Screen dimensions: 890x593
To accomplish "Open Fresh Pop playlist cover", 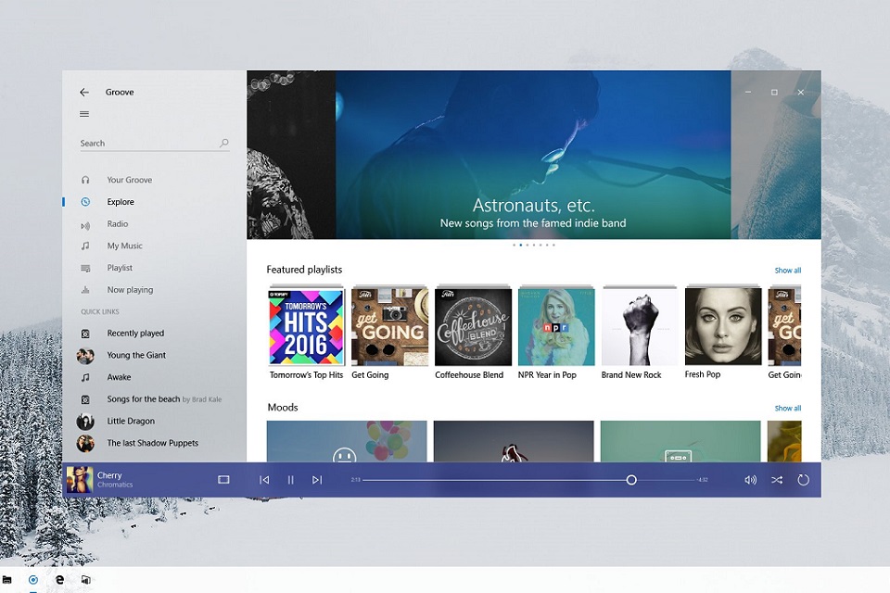I will (723, 326).
